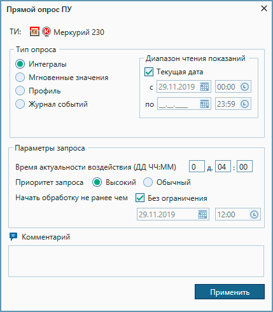Select the Интегралы poll type
This screenshot has height=312, width=273.
[20, 64]
